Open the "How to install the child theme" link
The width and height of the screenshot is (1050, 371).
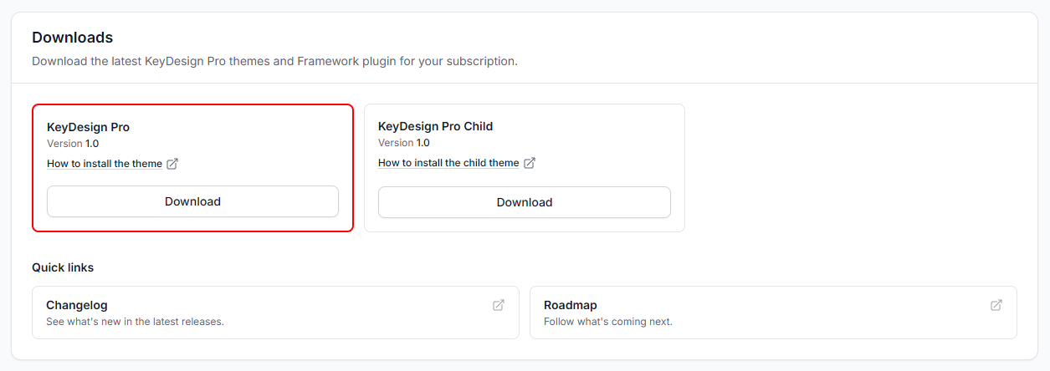pos(448,163)
